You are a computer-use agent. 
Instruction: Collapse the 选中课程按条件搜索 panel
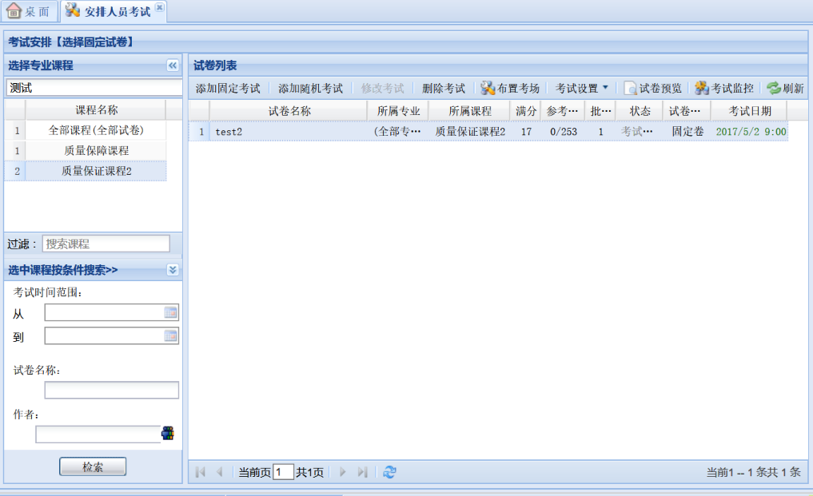(x=173, y=270)
